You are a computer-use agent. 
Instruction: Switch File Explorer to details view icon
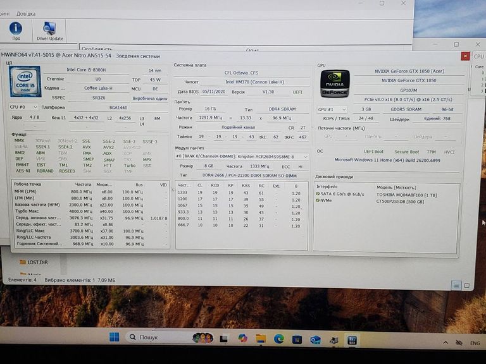point(456,286)
